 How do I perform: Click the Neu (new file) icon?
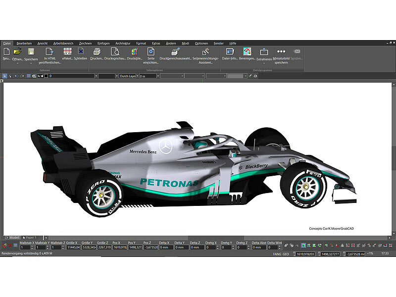6,52
